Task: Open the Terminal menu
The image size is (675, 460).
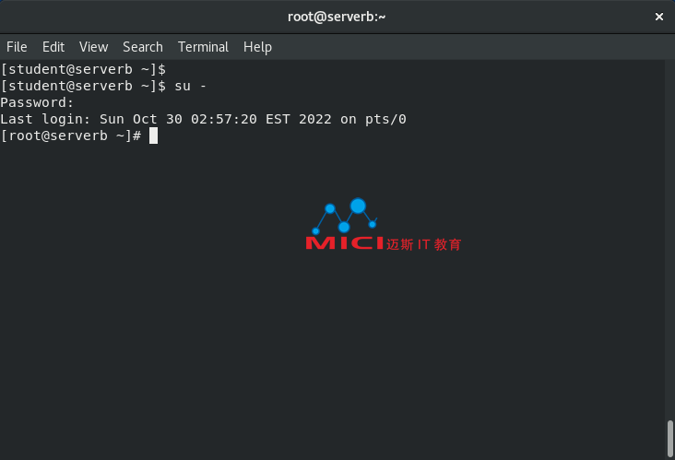Action: 203,47
